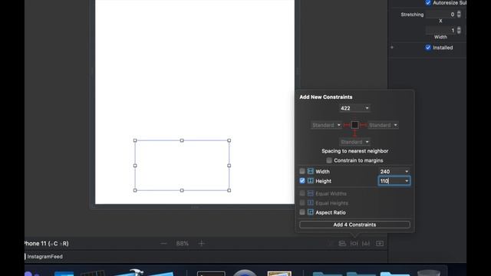Screen dimensions: 491x276
Task: Open the Resolve Auto Layout Issues icon
Action: click(366, 244)
